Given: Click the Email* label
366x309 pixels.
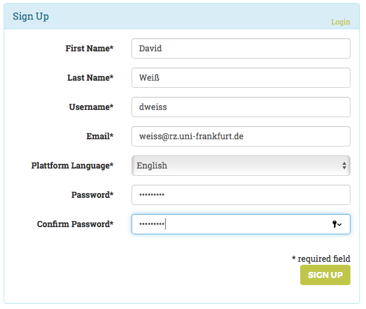Looking at the screenshot, I should click(100, 136).
